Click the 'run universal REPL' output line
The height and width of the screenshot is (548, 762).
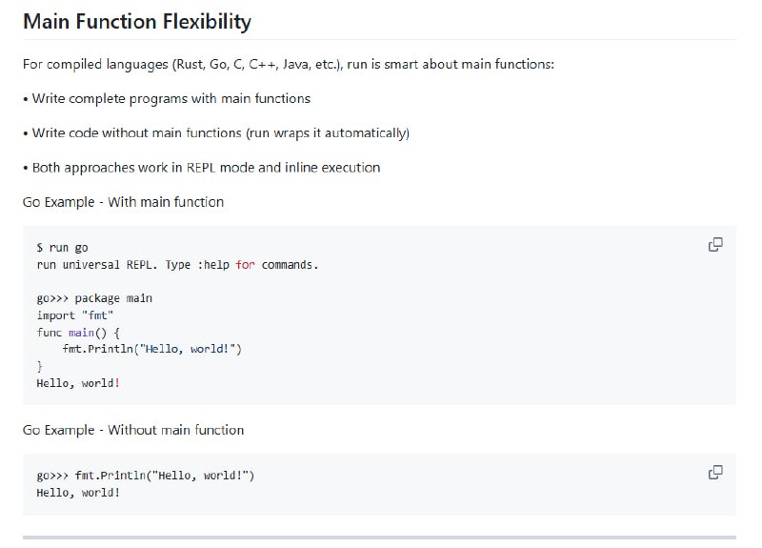[x=177, y=264]
